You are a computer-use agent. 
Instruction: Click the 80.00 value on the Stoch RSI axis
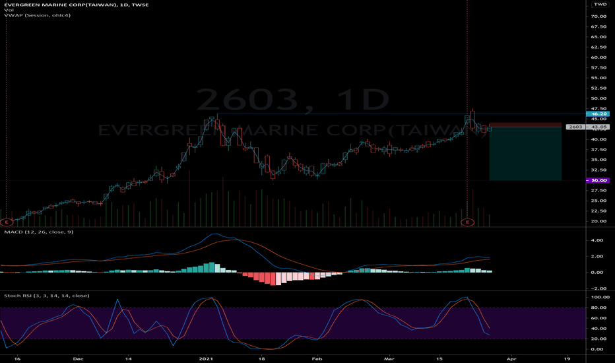click(x=599, y=308)
